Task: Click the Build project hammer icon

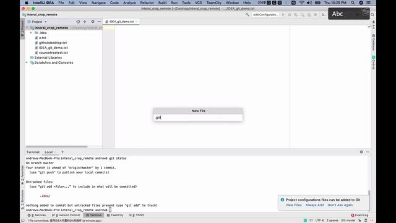Action: pos(247,15)
